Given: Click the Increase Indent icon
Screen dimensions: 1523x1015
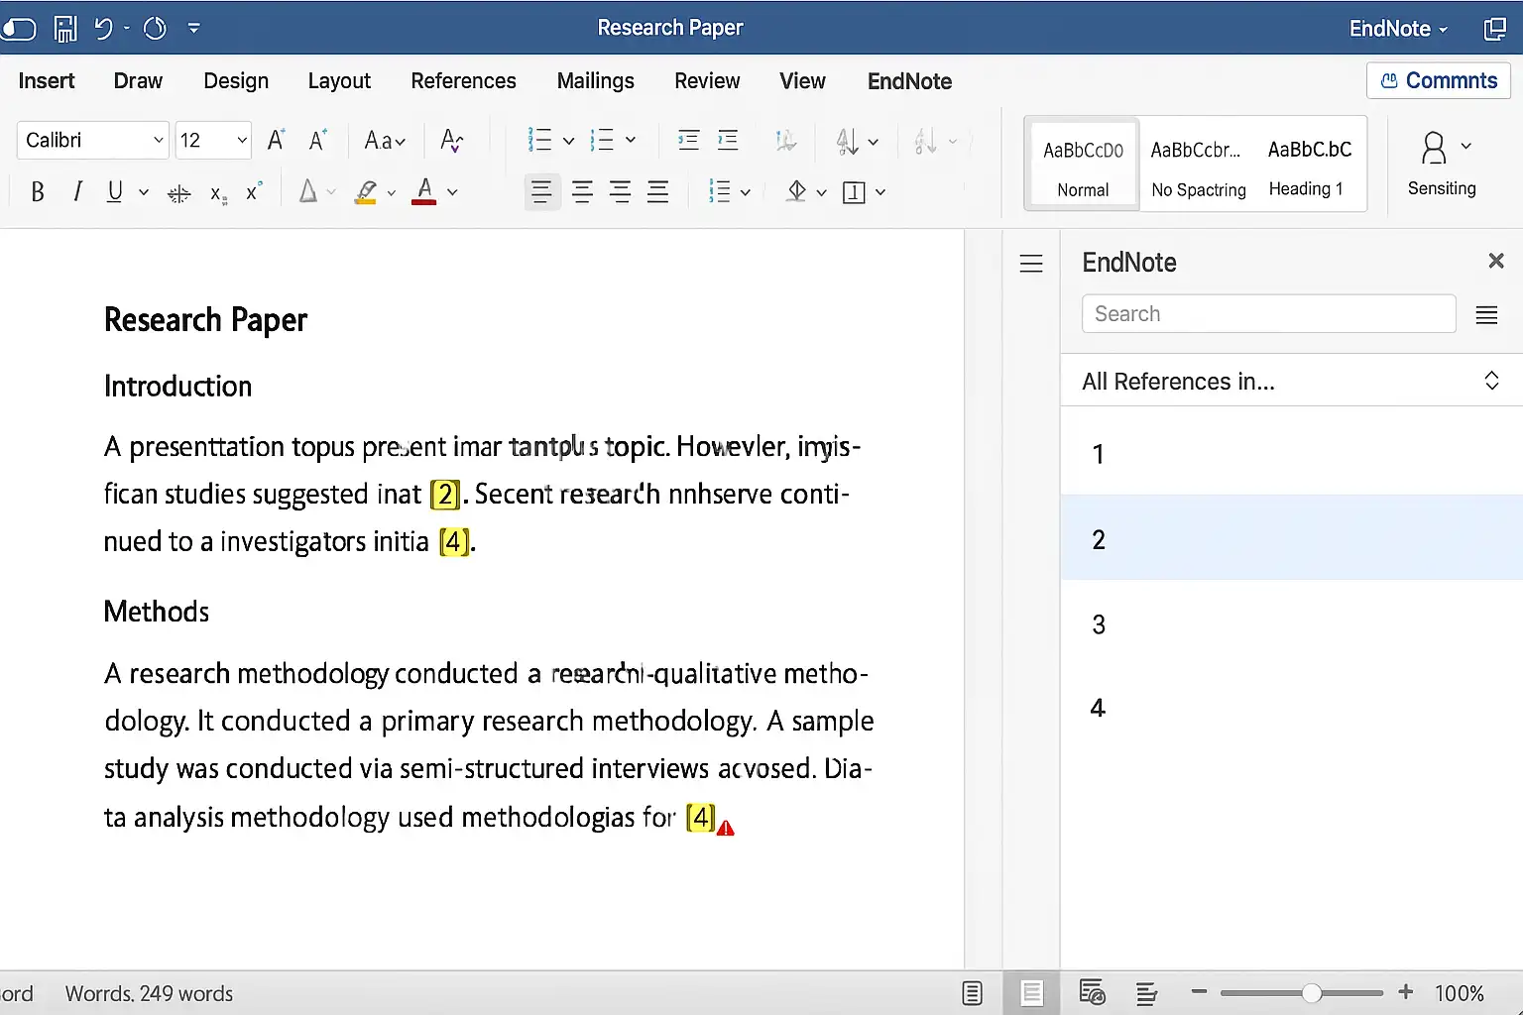Looking at the screenshot, I should [x=728, y=141].
